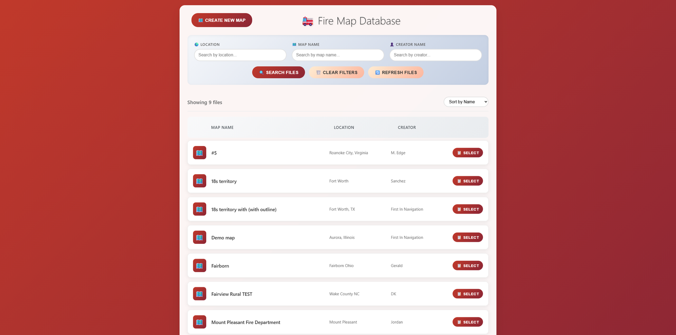This screenshot has height=335, width=676.
Task: Clear all filters
Action: (336, 73)
